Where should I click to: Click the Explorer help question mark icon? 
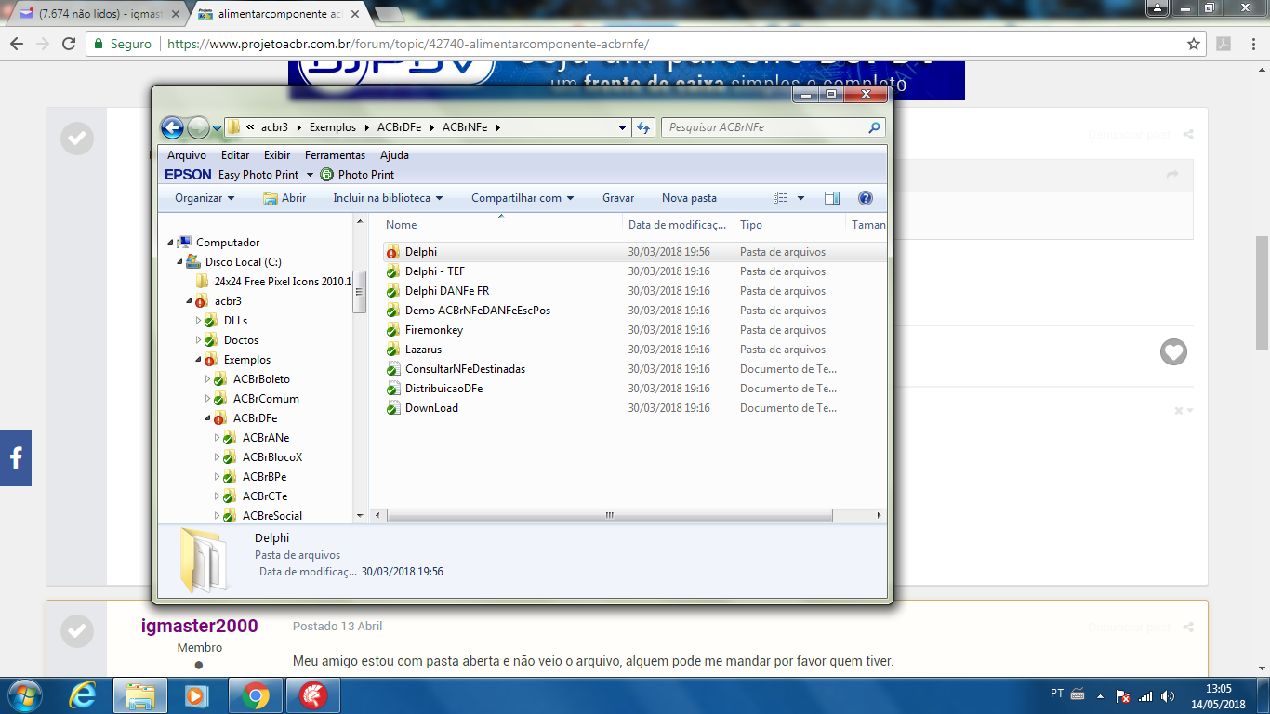(866, 198)
